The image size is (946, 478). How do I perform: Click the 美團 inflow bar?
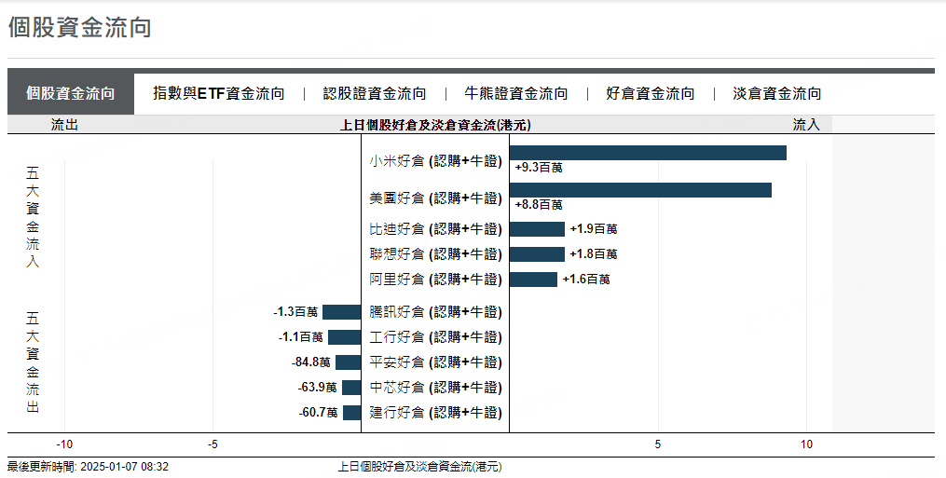coord(640,190)
